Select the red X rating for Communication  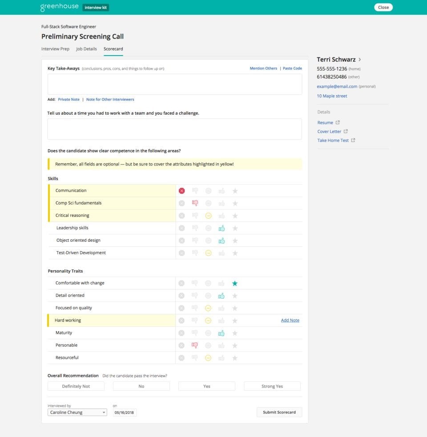[x=181, y=191]
